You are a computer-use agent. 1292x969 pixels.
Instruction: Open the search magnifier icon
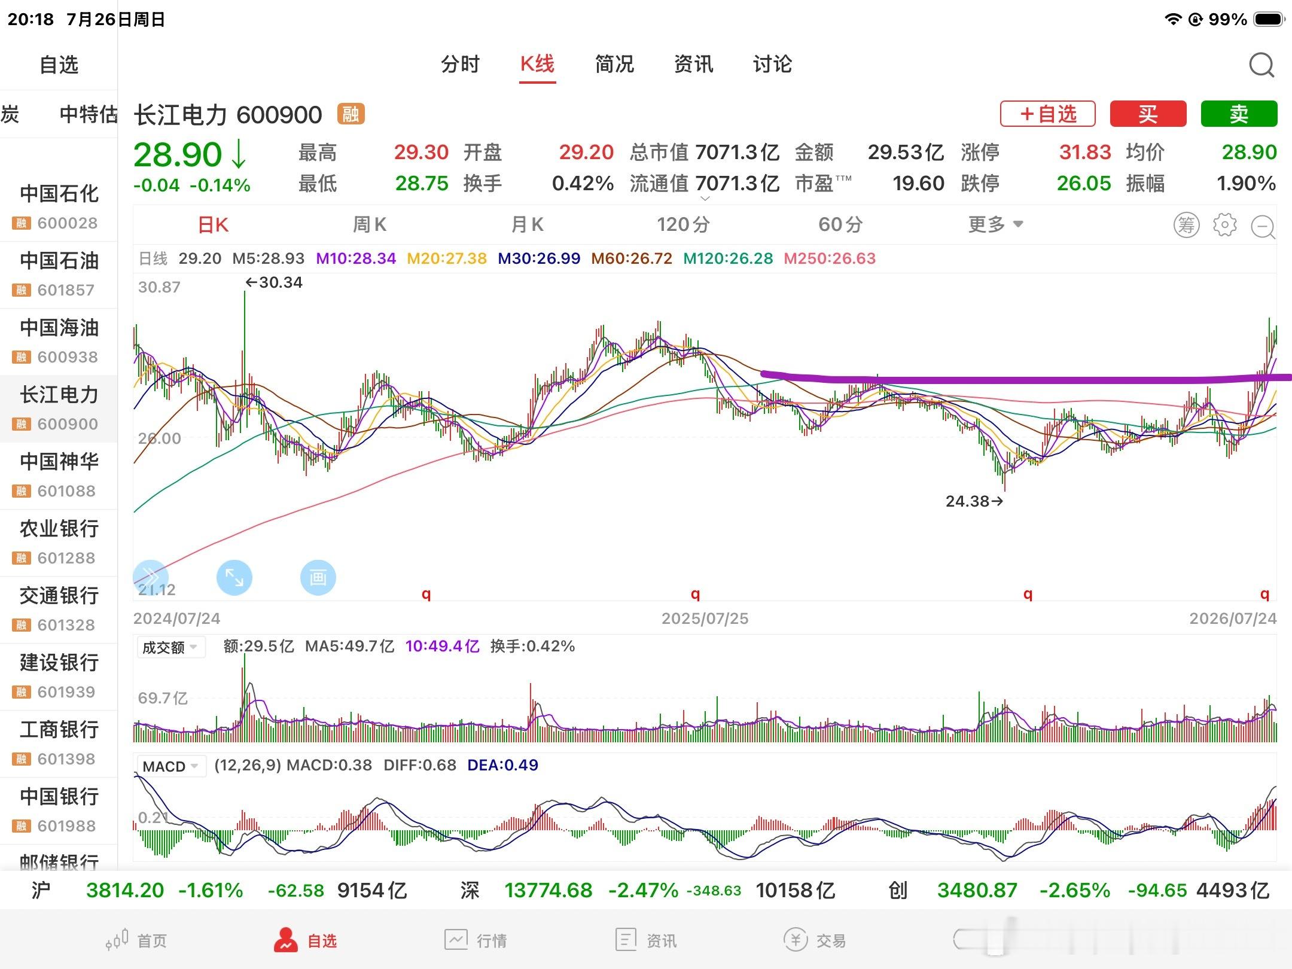(x=1261, y=65)
